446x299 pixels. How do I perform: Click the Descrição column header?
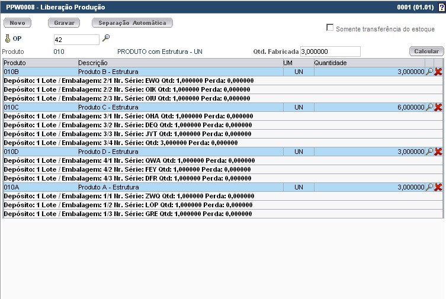tap(92, 62)
